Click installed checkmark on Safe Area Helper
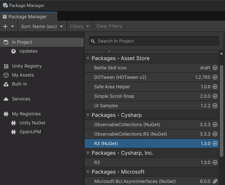Image resolution: width=225 pixels, height=185 pixels. 215,87
